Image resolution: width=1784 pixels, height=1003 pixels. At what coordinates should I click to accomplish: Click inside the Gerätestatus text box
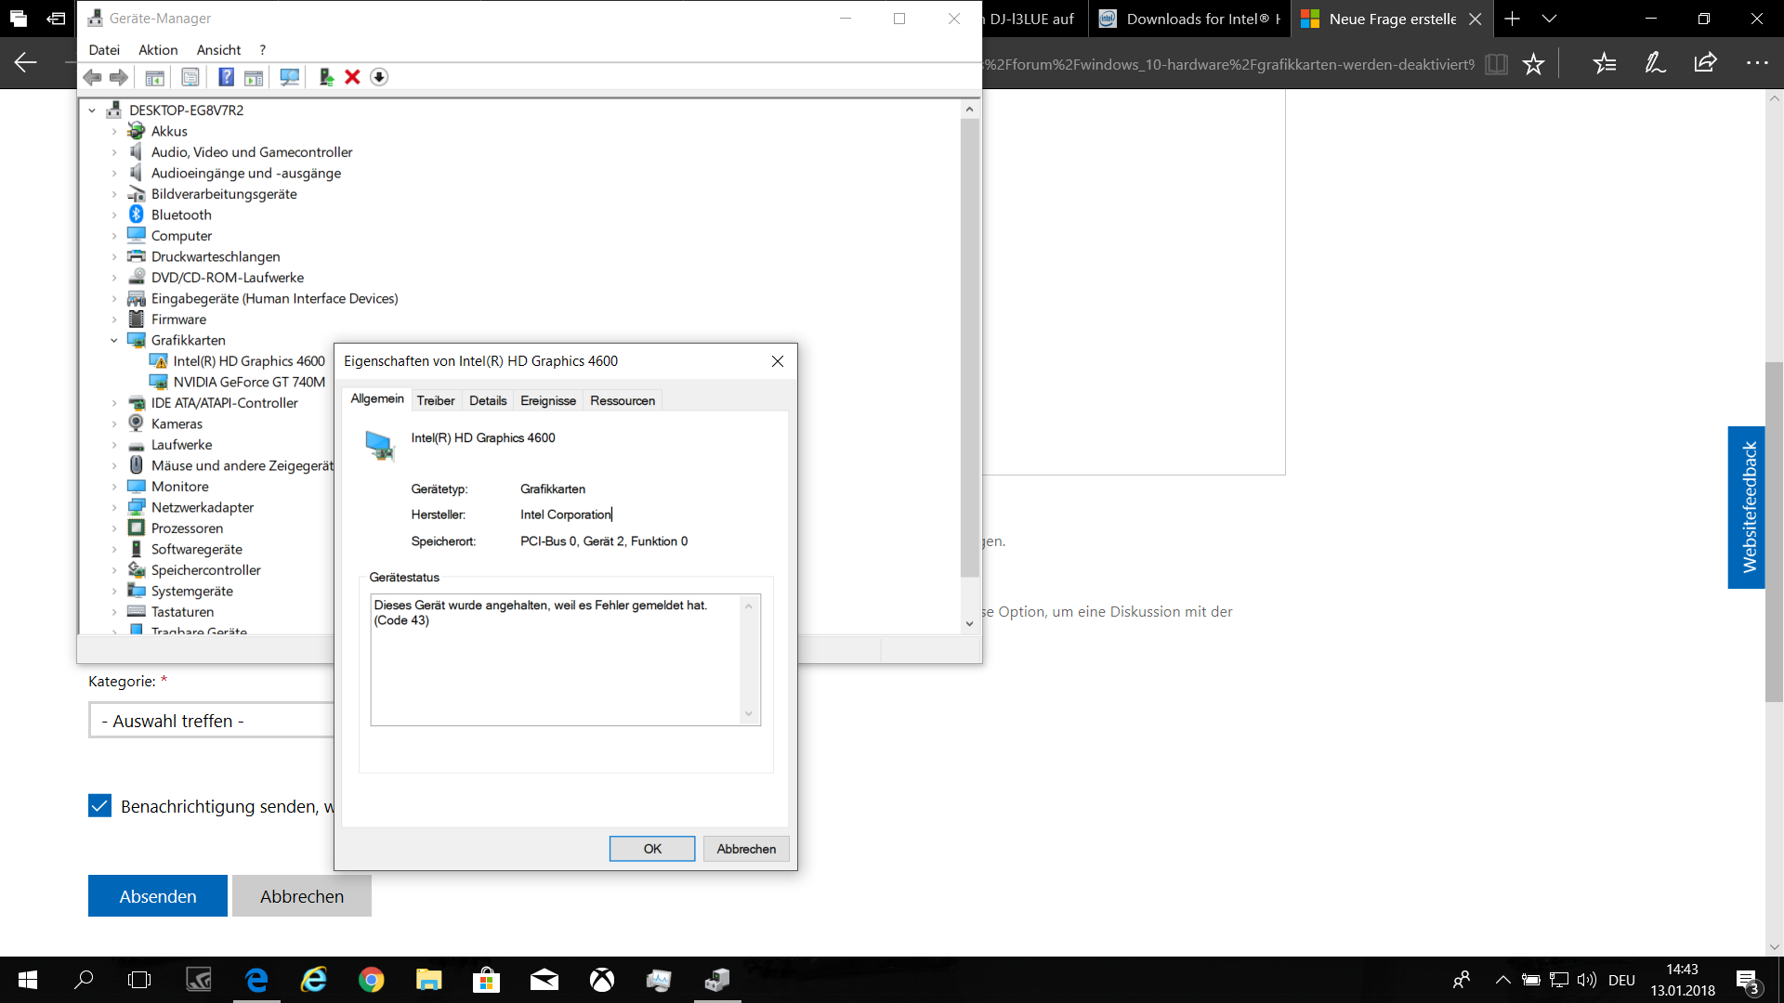point(556,660)
